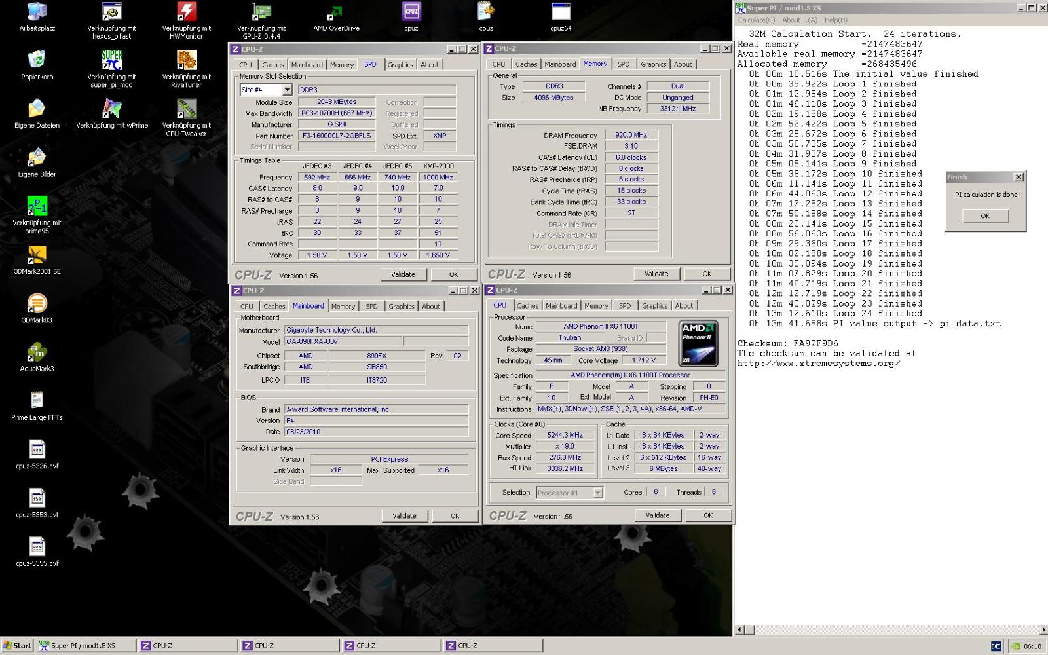Switch to Mainboard tab in SPD window
This screenshot has height=655, width=1048.
(307, 65)
